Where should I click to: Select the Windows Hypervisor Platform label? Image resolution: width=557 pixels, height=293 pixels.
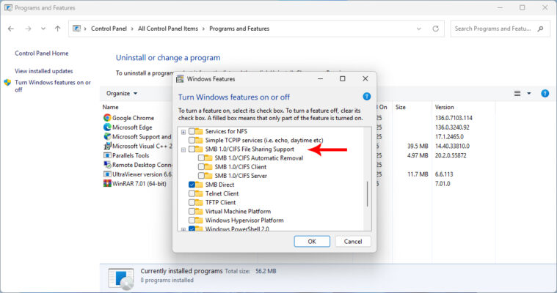pyautogui.click(x=244, y=220)
